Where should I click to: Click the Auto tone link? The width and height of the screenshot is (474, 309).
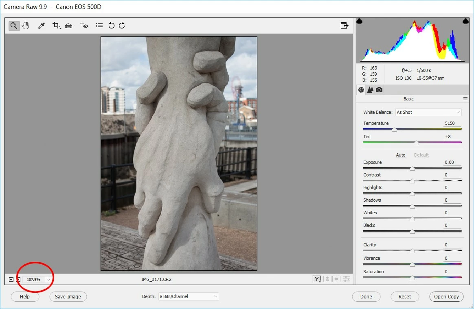[401, 155]
